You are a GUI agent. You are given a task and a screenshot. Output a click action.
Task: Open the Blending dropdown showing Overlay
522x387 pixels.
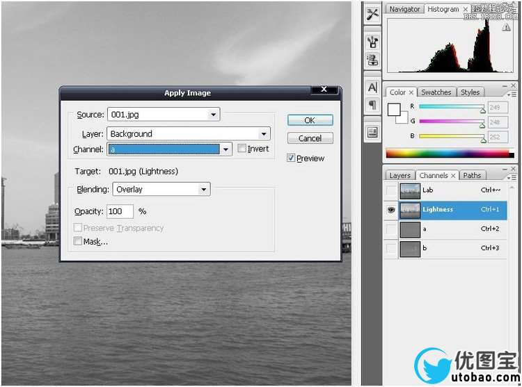pyautogui.click(x=161, y=189)
